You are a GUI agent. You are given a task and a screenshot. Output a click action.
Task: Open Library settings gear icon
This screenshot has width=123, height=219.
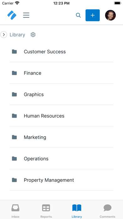[x=33, y=35]
